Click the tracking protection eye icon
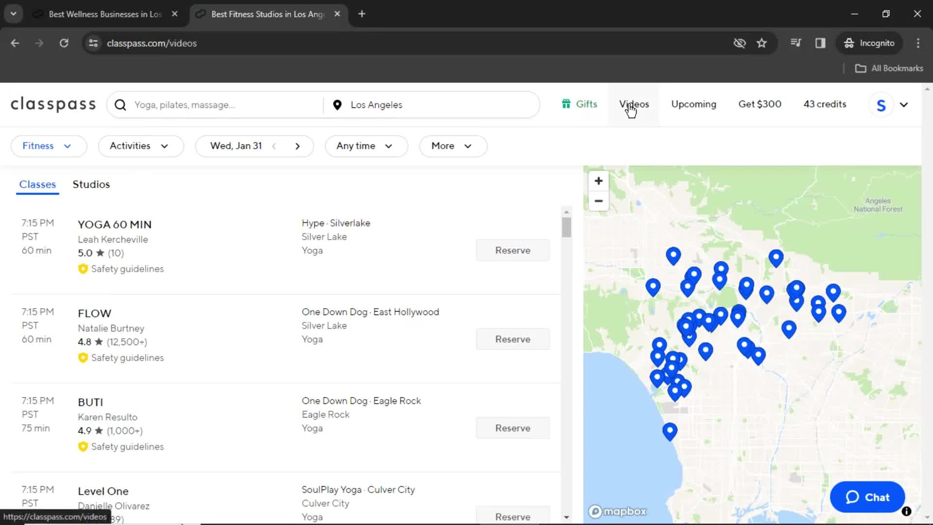Viewport: 933px width, 525px height. click(740, 43)
